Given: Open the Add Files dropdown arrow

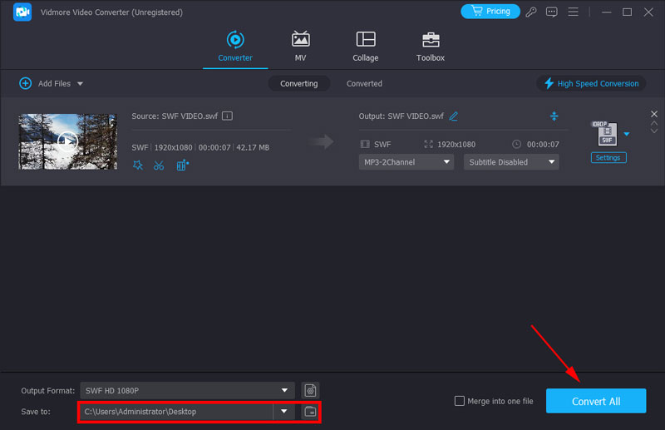Looking at the screenshot, I should (x=81, y=84).
